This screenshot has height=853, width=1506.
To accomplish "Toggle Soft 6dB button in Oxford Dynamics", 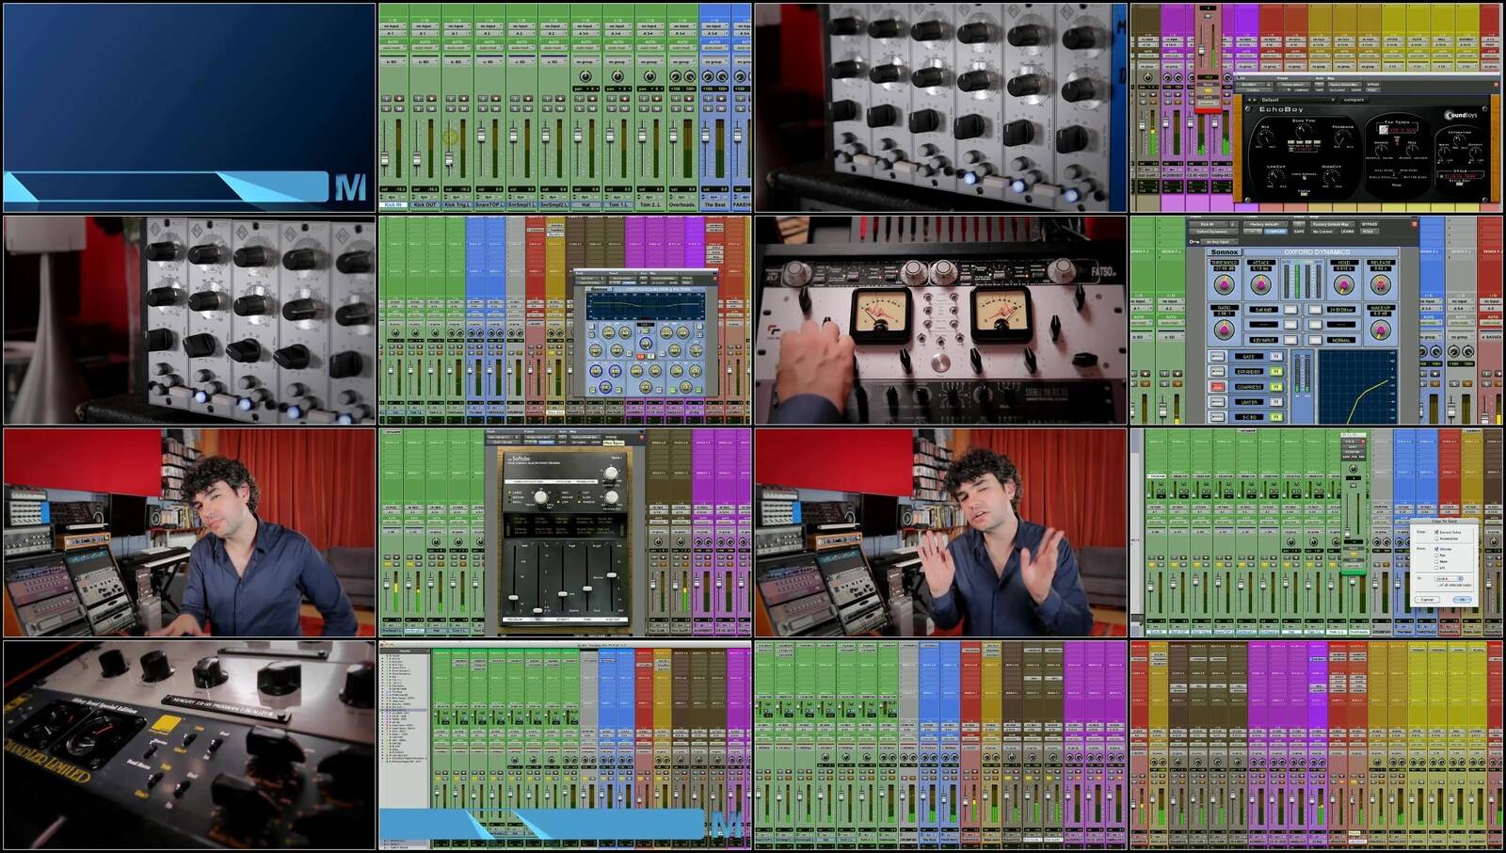I will click(1290, 310).
